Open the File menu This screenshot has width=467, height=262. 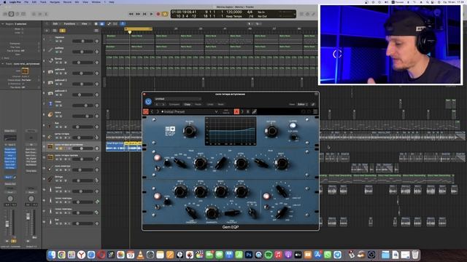click(x=26, y=2)
